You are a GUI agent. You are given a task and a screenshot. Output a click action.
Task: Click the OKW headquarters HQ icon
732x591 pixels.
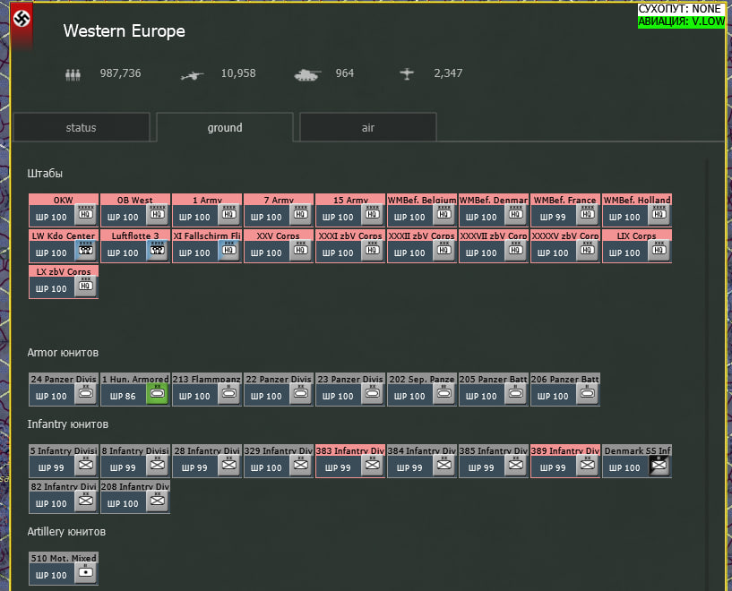[x=86, y=214]
